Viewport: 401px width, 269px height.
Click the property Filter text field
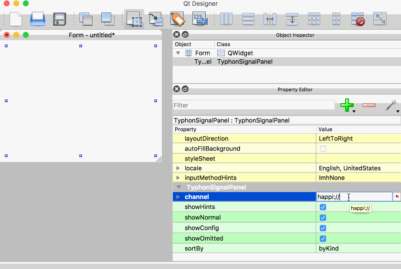[253, 105]
